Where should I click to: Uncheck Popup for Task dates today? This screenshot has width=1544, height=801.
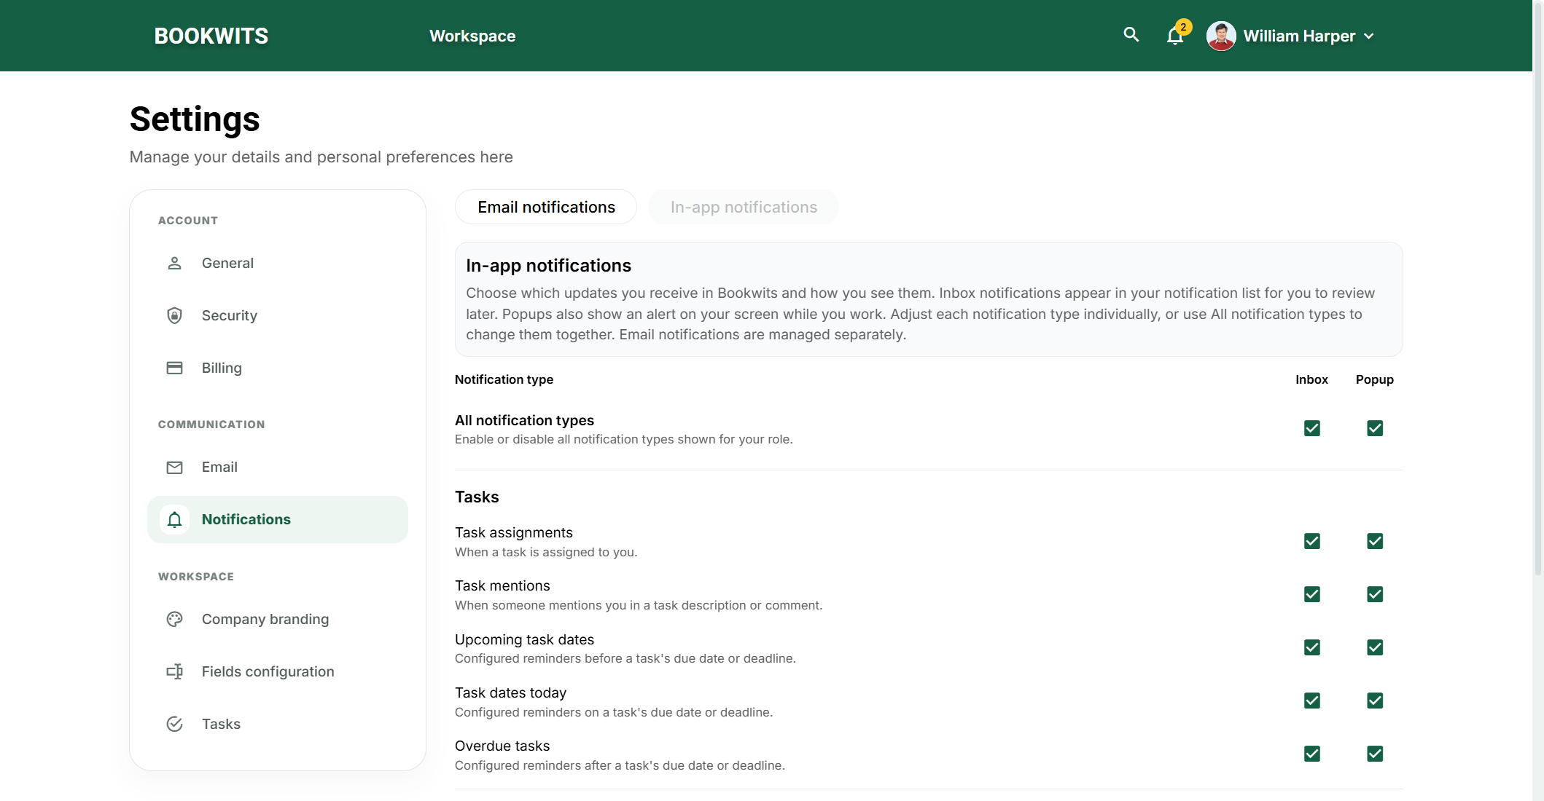click(1375, 701)
